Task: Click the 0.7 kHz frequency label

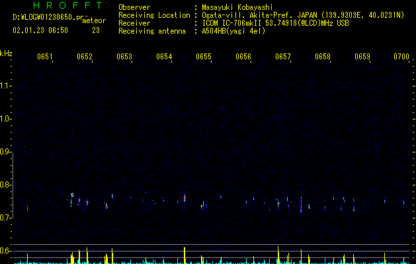Action: (x=6, y=218)
